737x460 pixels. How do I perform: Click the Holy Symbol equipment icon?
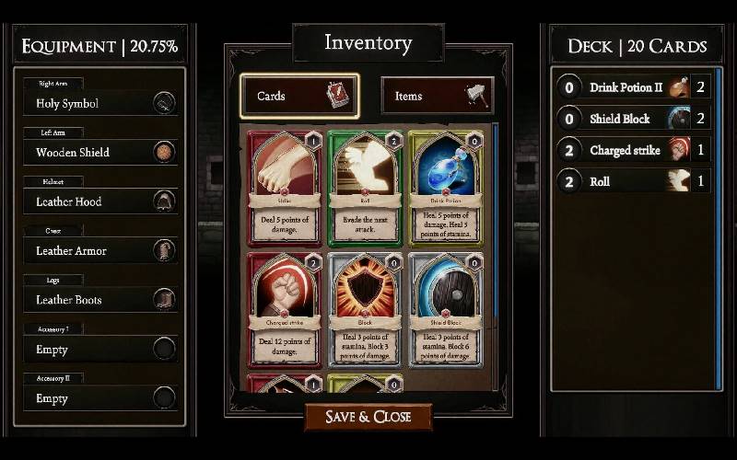(165, 103)
